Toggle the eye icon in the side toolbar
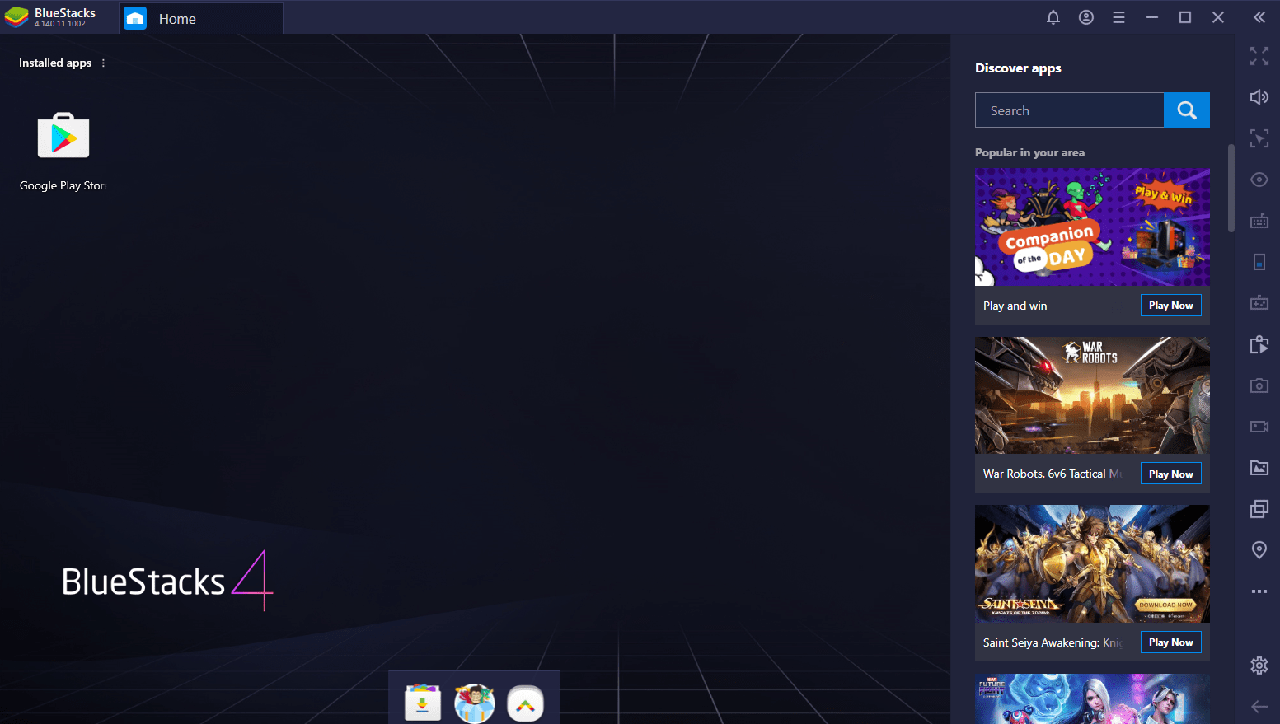Image resolution: width=1280 pixels, height=724 pixels. 1259,180
